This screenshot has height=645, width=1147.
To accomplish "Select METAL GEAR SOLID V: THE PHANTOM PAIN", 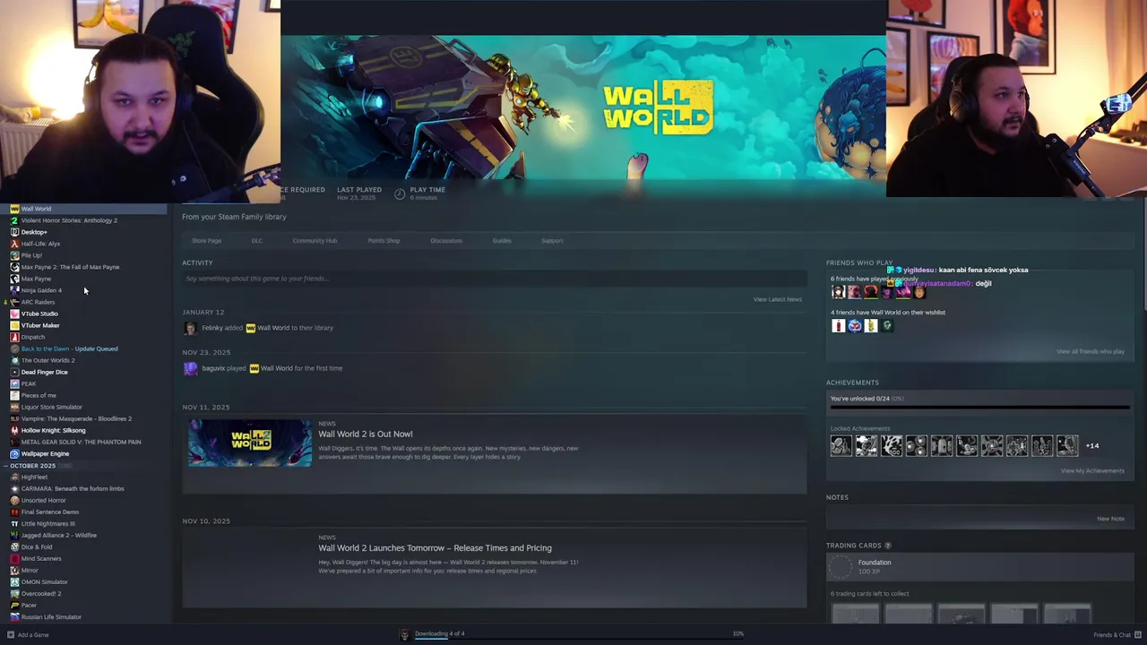I will [x=81, y=442].
